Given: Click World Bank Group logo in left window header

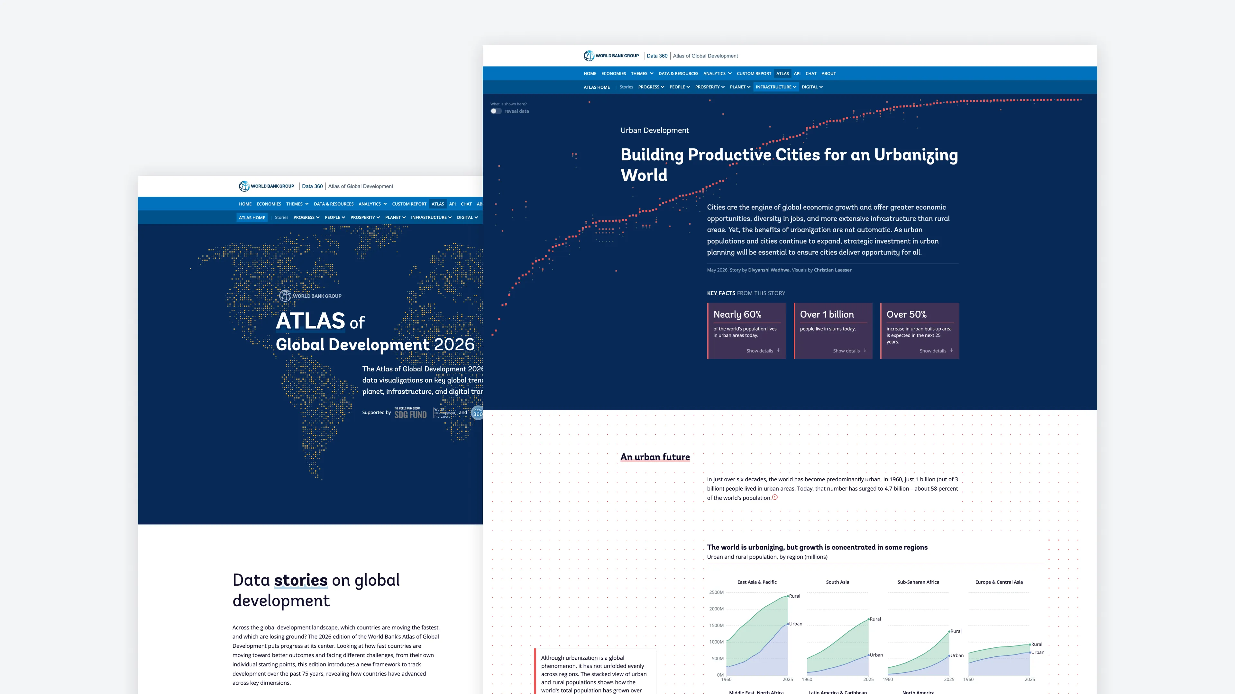Looking at the screenshot, I should point(266,186).
